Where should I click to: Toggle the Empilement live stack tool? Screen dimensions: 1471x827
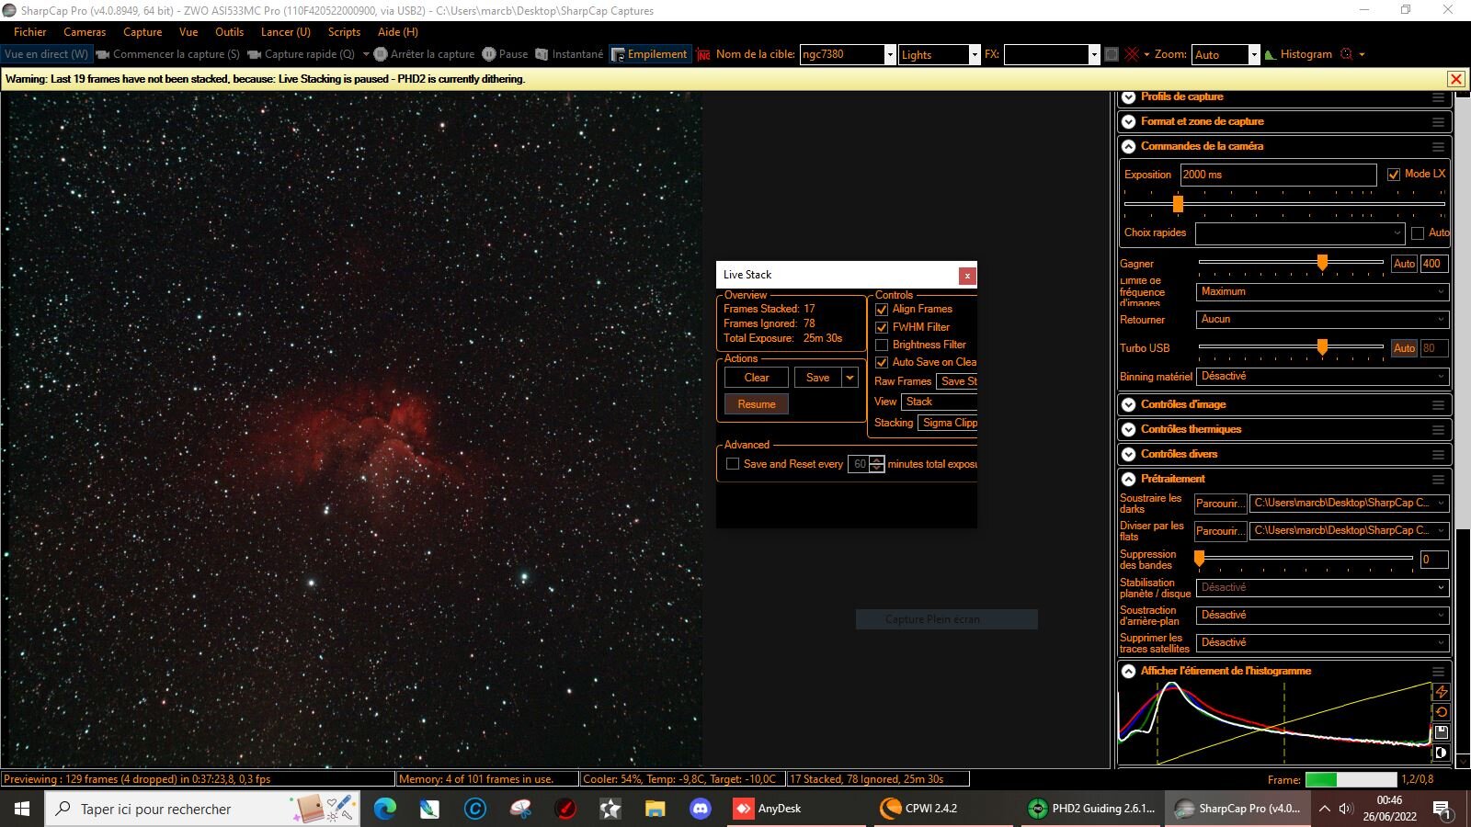point(648,54)
